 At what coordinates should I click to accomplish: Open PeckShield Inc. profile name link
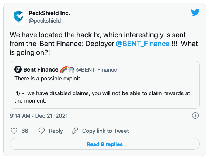coord(50,13)
